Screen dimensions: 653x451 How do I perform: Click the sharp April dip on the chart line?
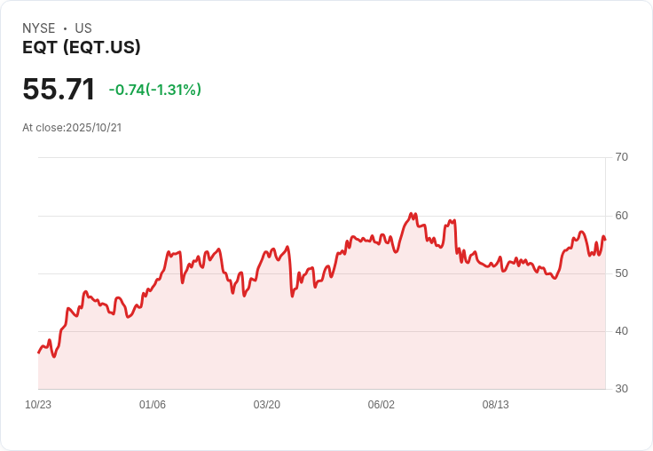(x=293, y=296)
